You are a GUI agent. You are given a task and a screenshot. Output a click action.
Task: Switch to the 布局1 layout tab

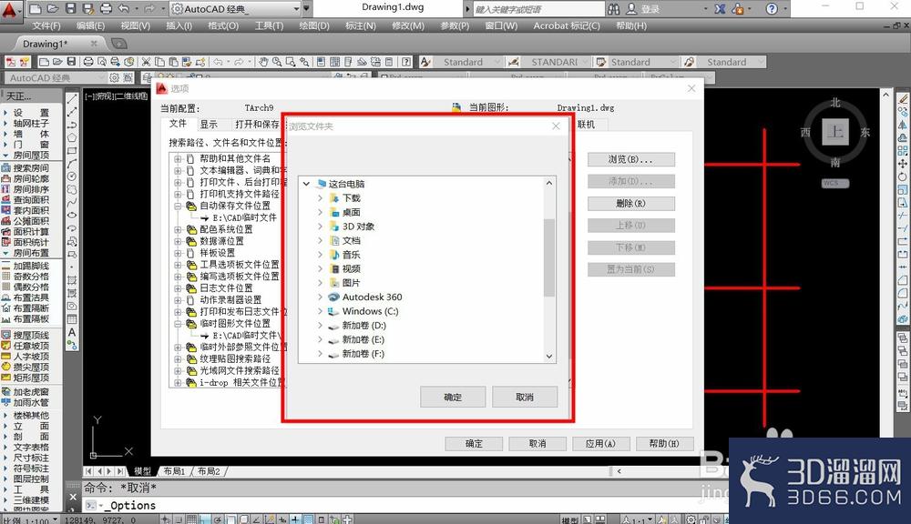pos(174,471)
